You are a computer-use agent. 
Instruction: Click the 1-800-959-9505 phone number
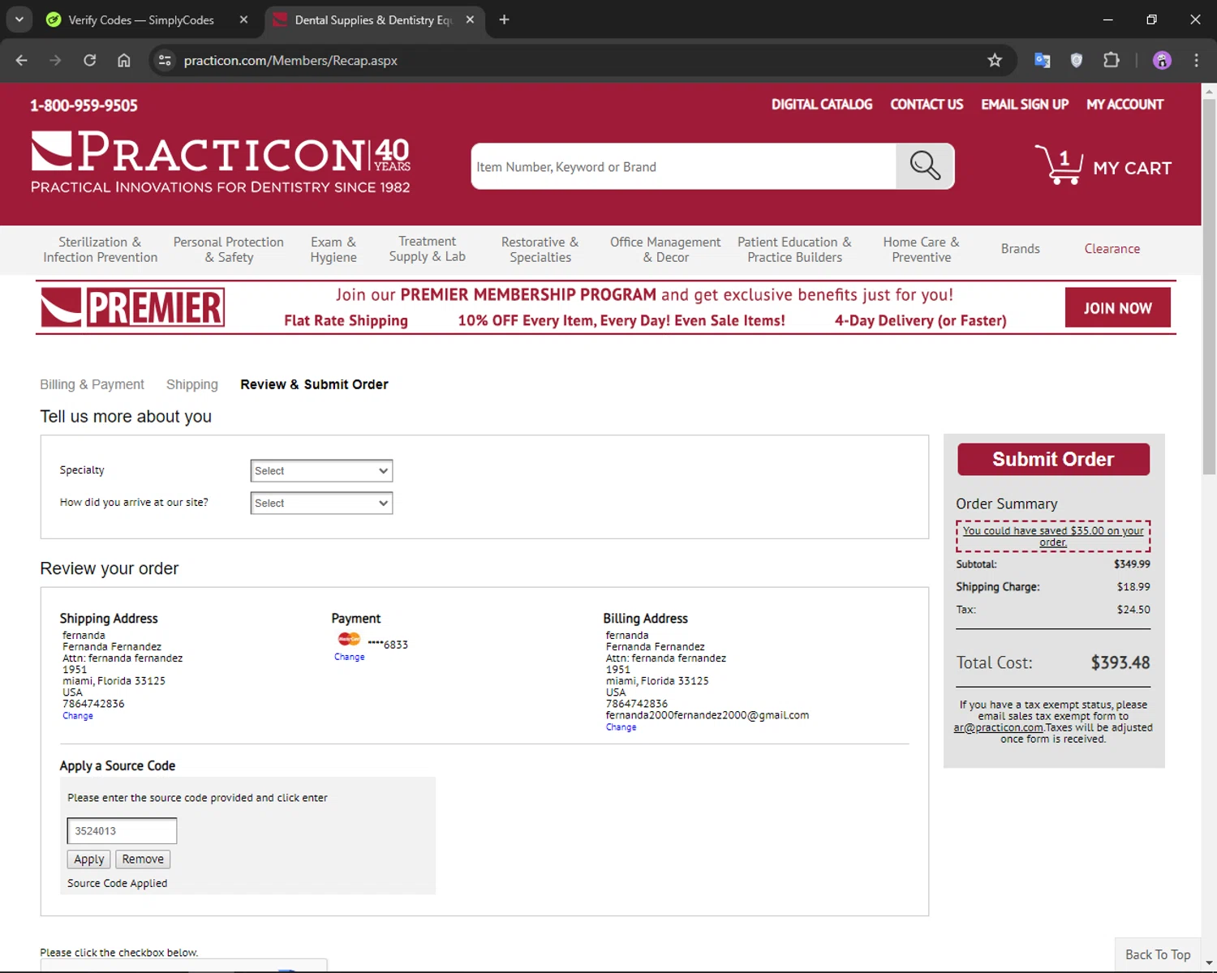tap(84, 105)
